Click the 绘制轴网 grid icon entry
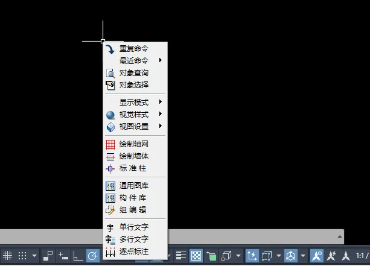This screenshot has width=370, height=266. [135, 144]
